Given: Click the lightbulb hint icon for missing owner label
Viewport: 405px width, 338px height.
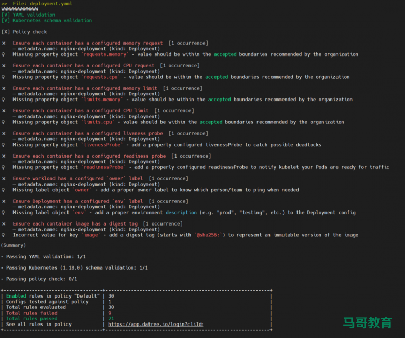Looking at the screenshot, I should point(4,190).
